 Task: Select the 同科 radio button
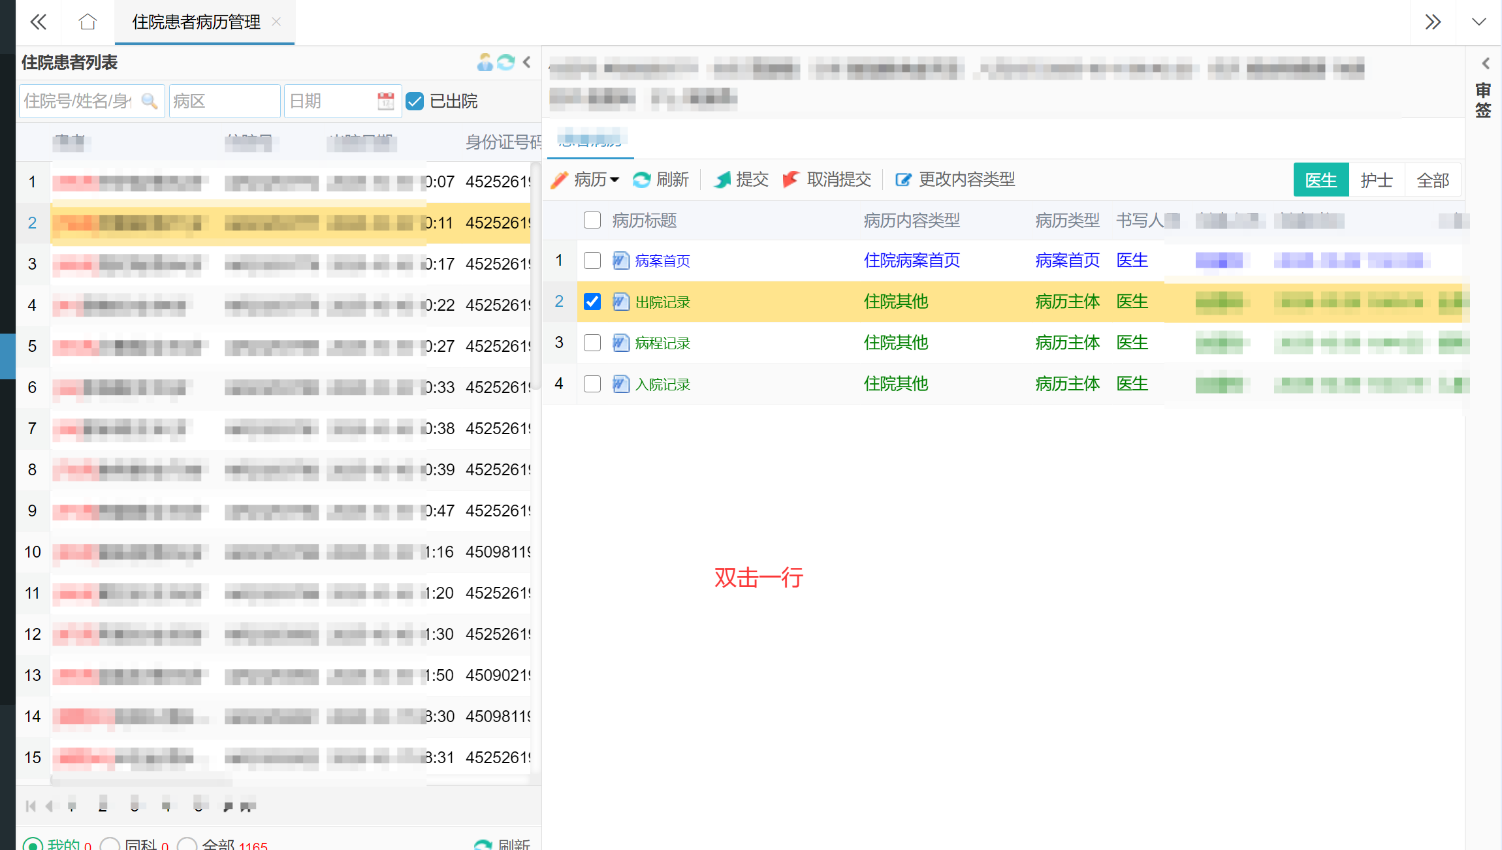click(x=110, y=844)
